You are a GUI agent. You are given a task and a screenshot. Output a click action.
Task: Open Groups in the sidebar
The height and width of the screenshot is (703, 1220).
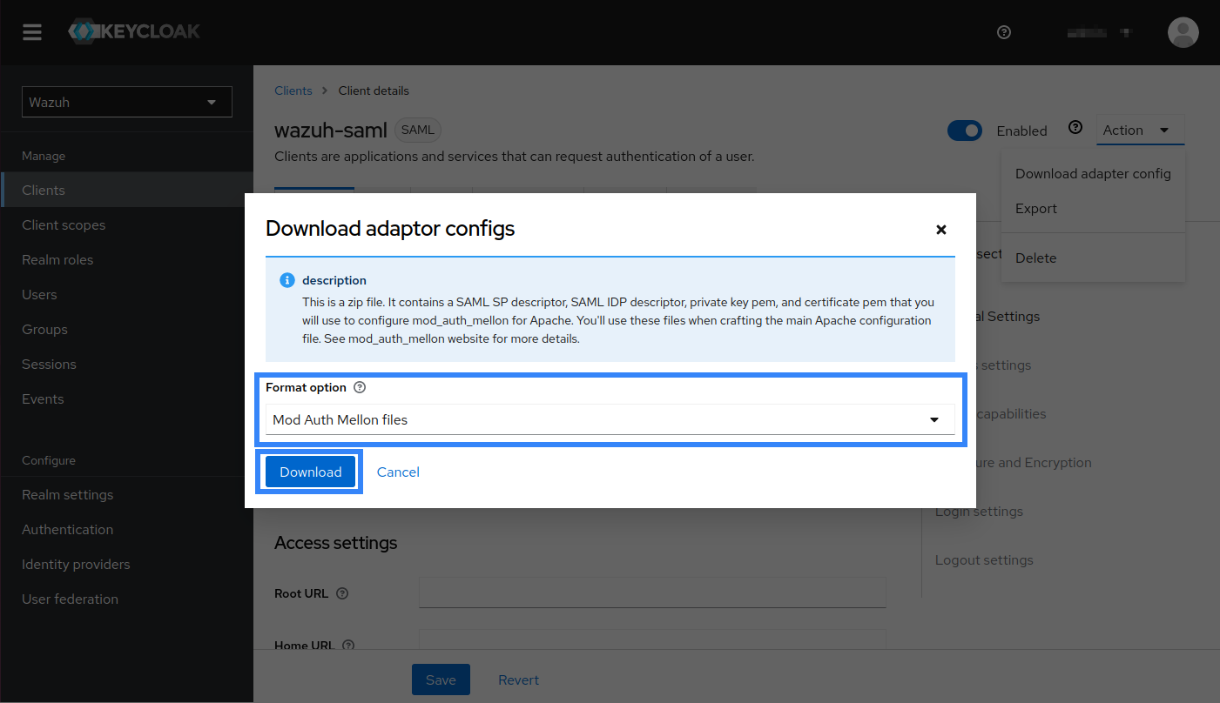pos(126,329)
